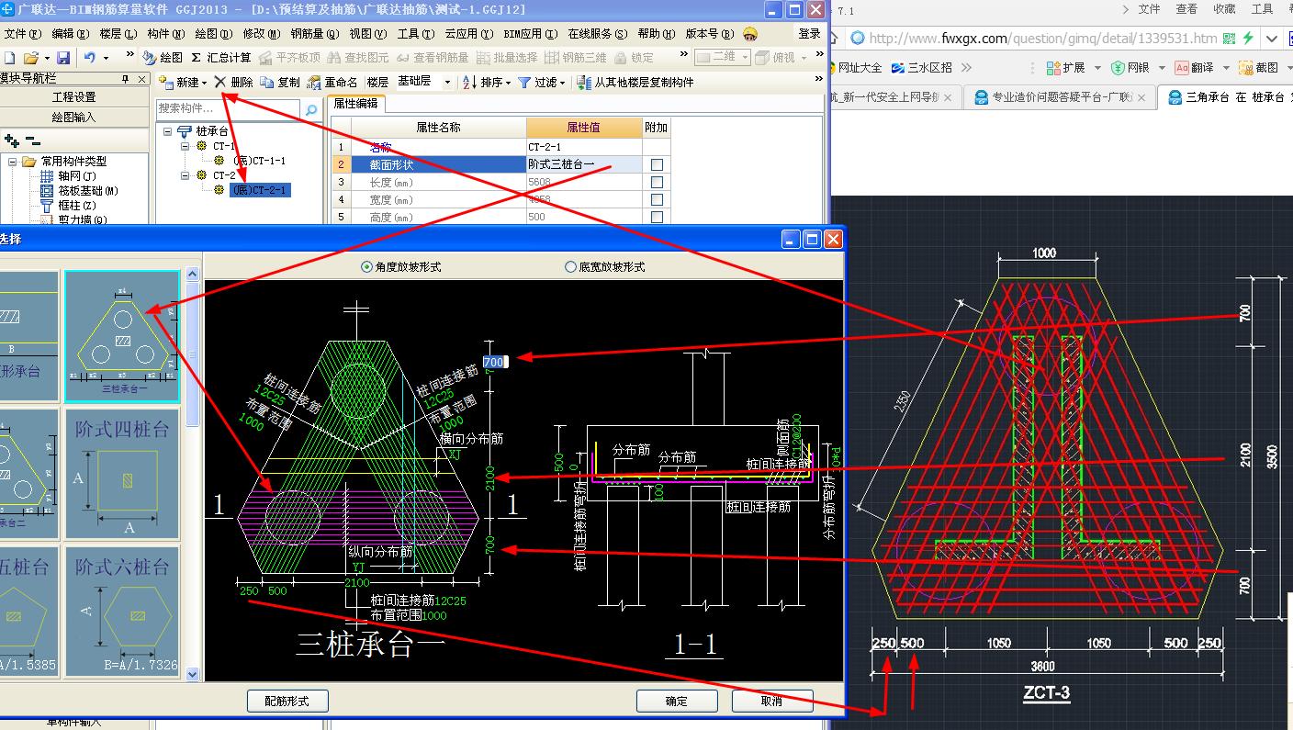Click the 工程设置 navigation button
Image resolution: width=1293 pixels, height=730 pixels.
coord(74,97)
